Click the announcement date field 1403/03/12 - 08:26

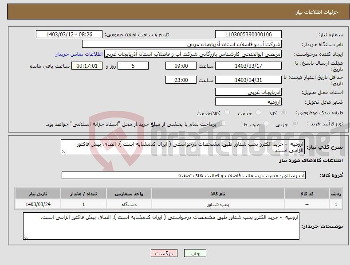[69, 35]
